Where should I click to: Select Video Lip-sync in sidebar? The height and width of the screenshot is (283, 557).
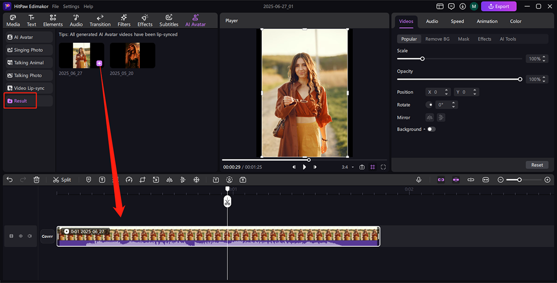click(29, 88)
